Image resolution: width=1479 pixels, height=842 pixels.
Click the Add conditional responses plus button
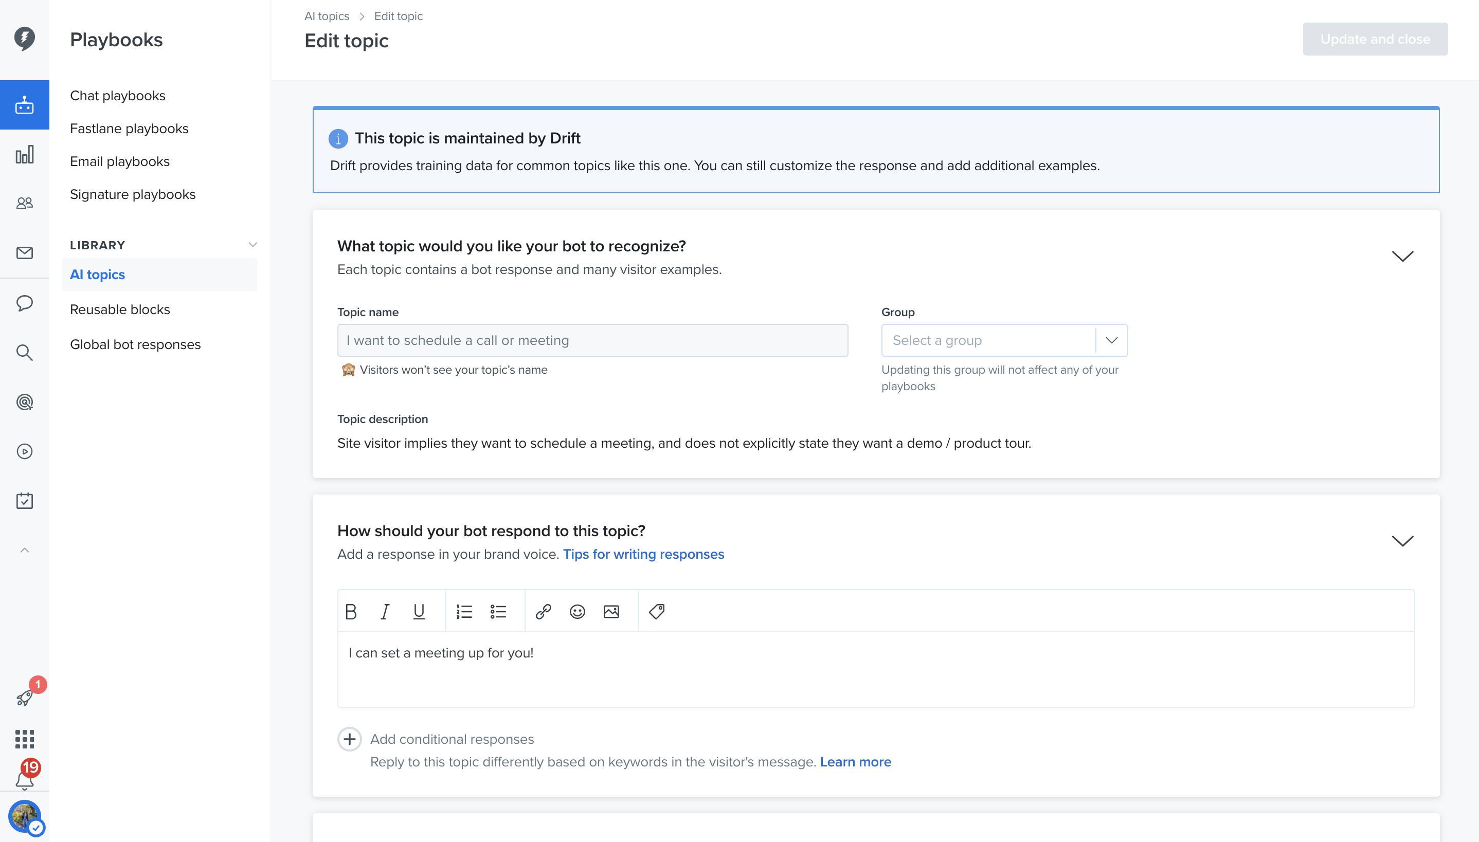point(349,739)
